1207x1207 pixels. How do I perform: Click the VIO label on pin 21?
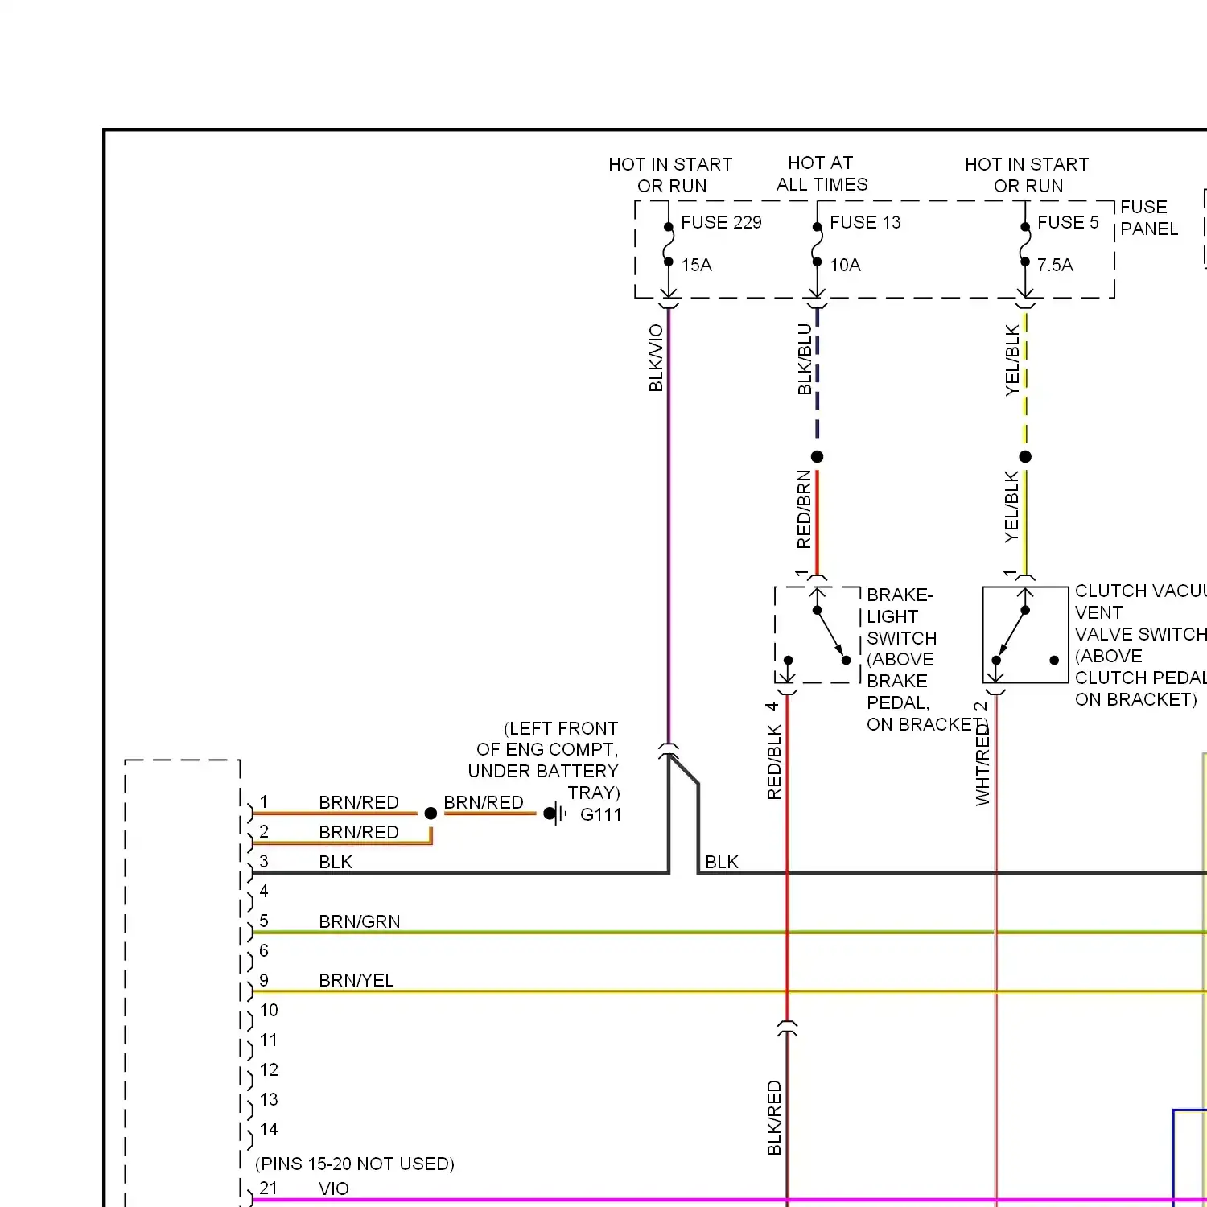click(334, 1188)
